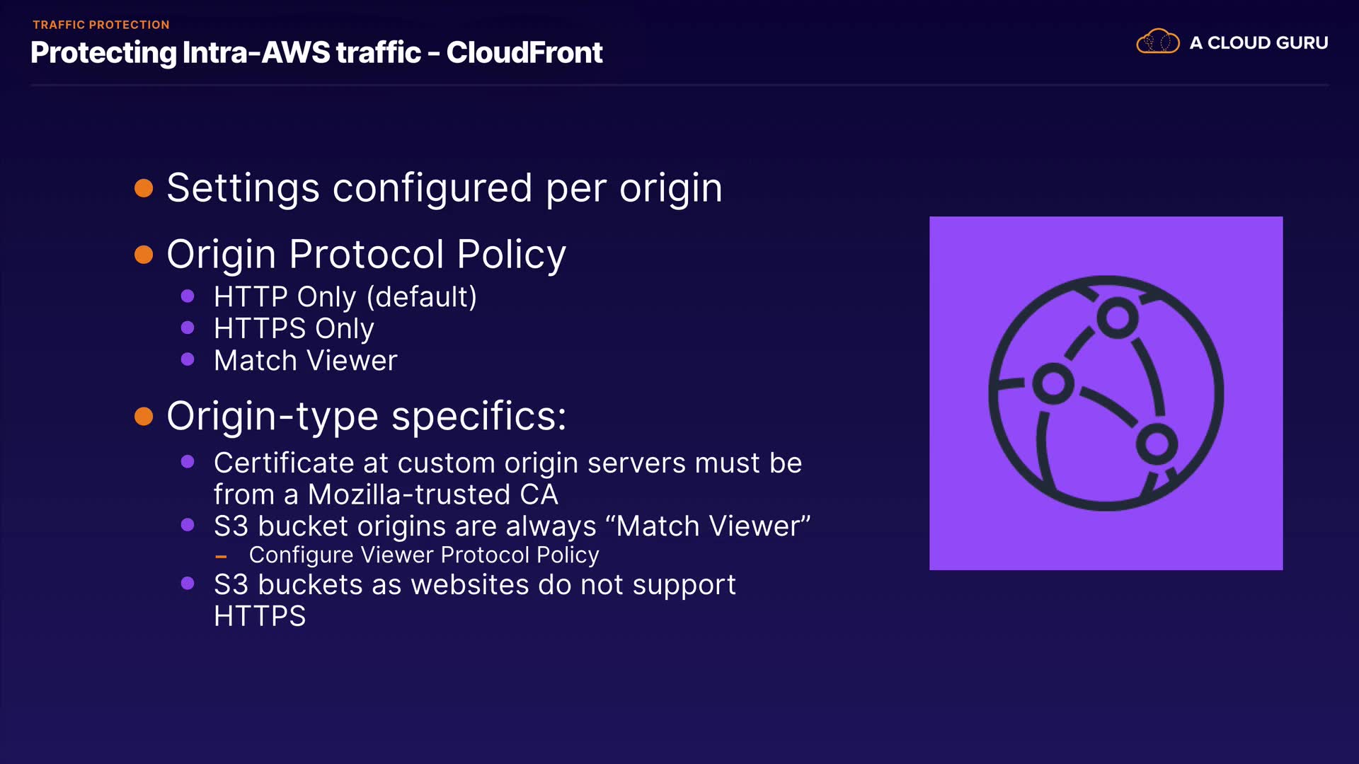
Task: Click the Configure Viewer Protocol Policy text
Action: (x=424, y=555)
